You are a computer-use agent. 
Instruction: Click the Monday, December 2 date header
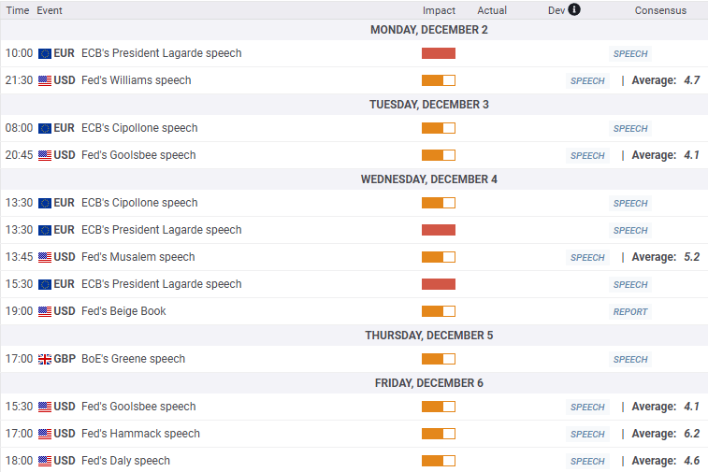(429, 30)
